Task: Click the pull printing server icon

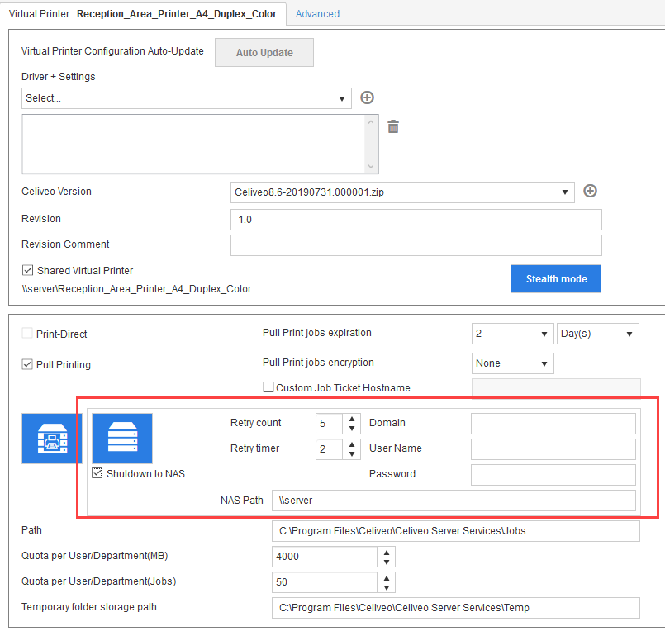Action: click(51, 439)
